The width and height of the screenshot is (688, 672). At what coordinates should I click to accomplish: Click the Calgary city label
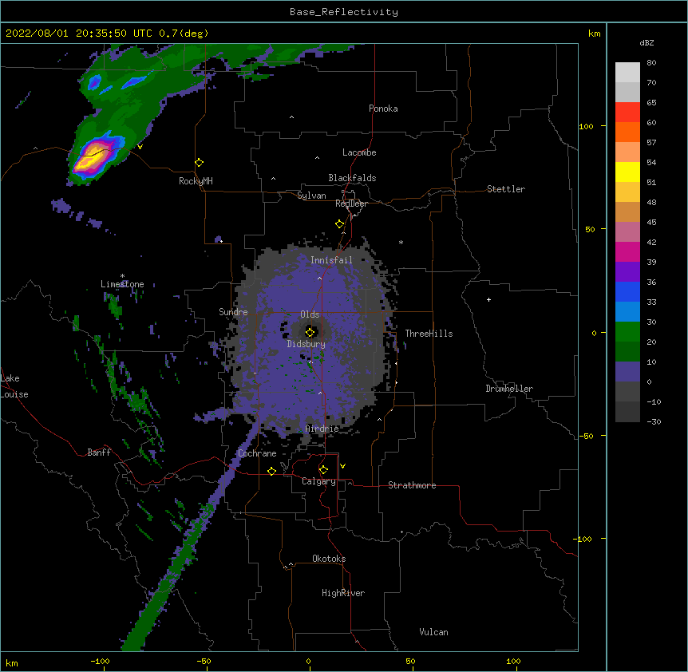click(318, 481)
